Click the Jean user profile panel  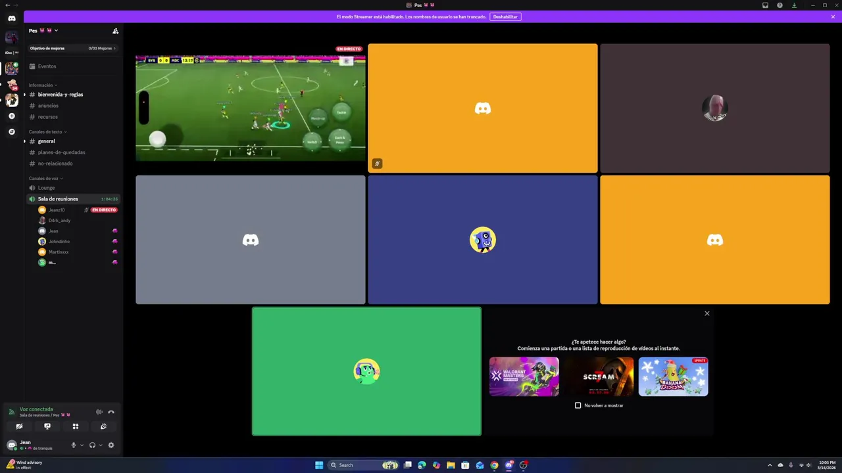pyautogui.click(x=36, y=445)
